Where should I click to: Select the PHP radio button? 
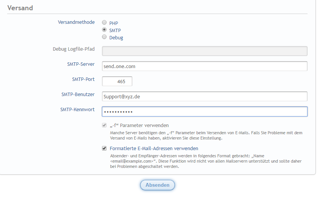click(104, 23)
